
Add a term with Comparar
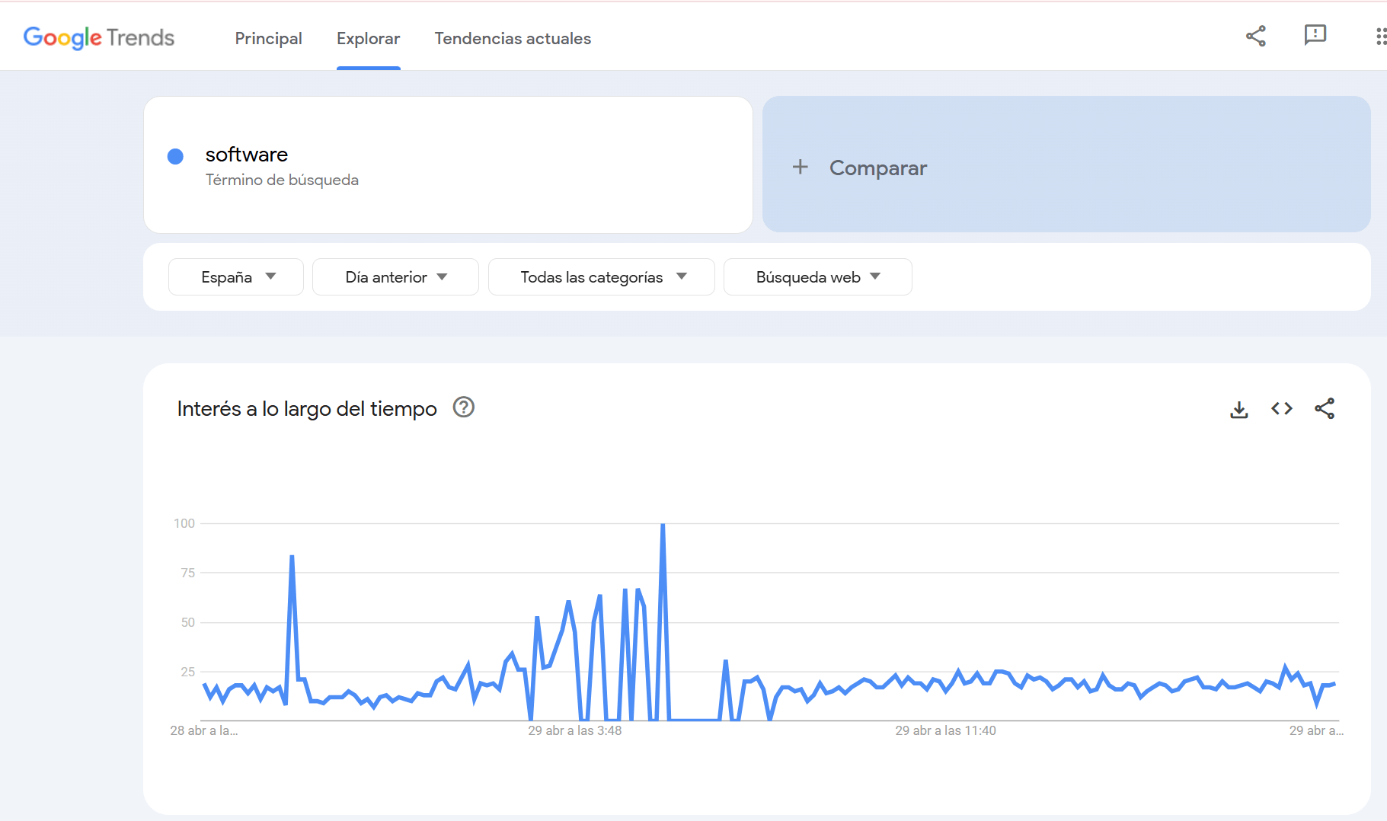coord(1066,165)
